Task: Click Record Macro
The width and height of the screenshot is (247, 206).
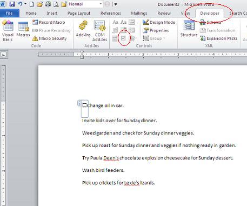Action: 49,22
